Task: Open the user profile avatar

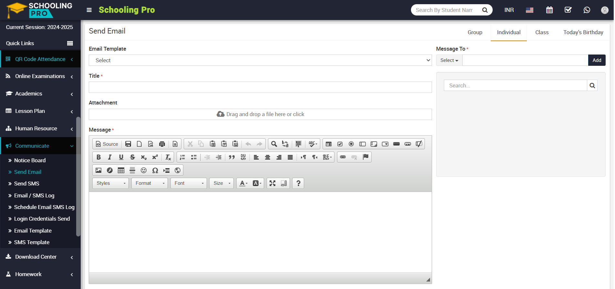Action: coord(605,10)
